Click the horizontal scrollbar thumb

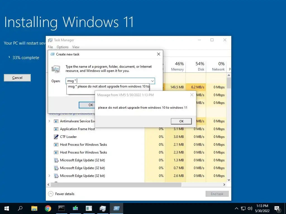(x=116, y=184)
